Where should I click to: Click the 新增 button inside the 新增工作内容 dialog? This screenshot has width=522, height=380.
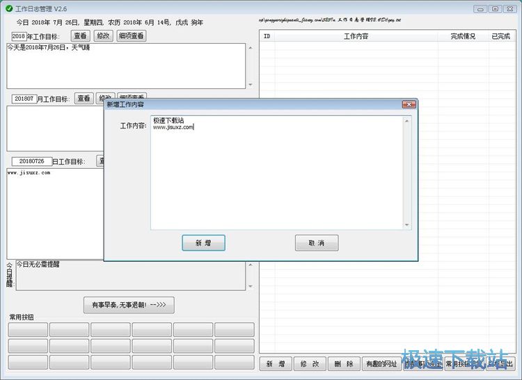coord(203,243)
